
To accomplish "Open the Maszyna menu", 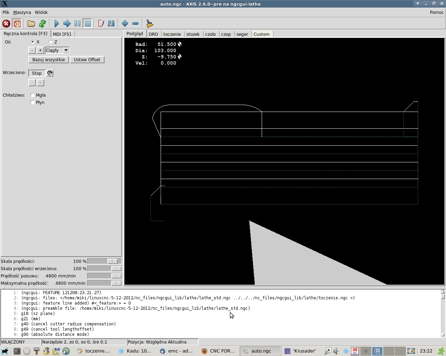I will (x=22, y=12).
